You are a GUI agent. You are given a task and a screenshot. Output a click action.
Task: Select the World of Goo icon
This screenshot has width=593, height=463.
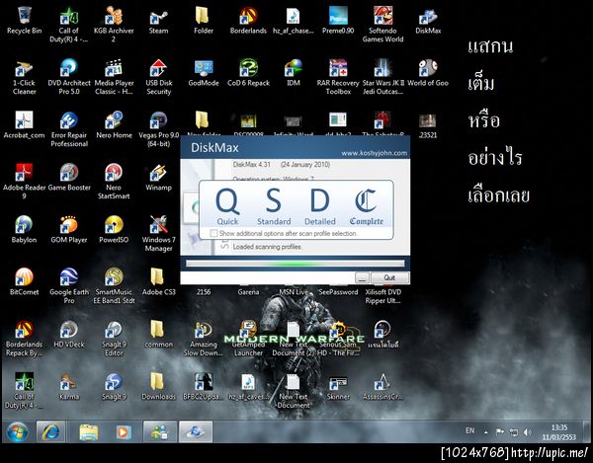click(x=428, y=73)
